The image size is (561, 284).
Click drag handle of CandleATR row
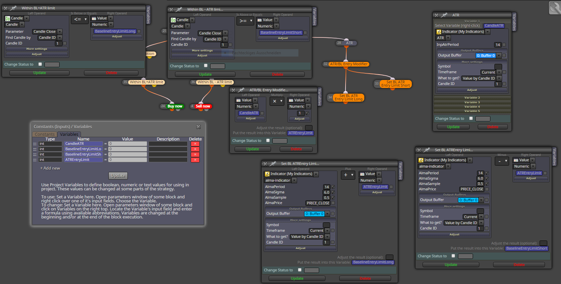tap(35, 144)
